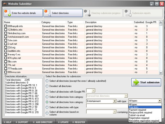Image resolution: width=165 pixels, height=124 pixels.
Task: Click the Website Submitter title bar icon
Action: 5,4
